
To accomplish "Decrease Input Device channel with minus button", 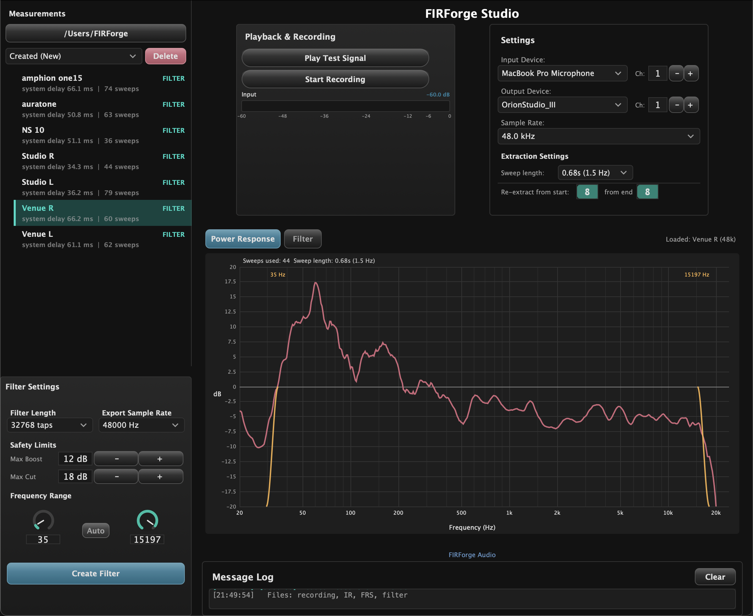I will (x=676, y=74).
